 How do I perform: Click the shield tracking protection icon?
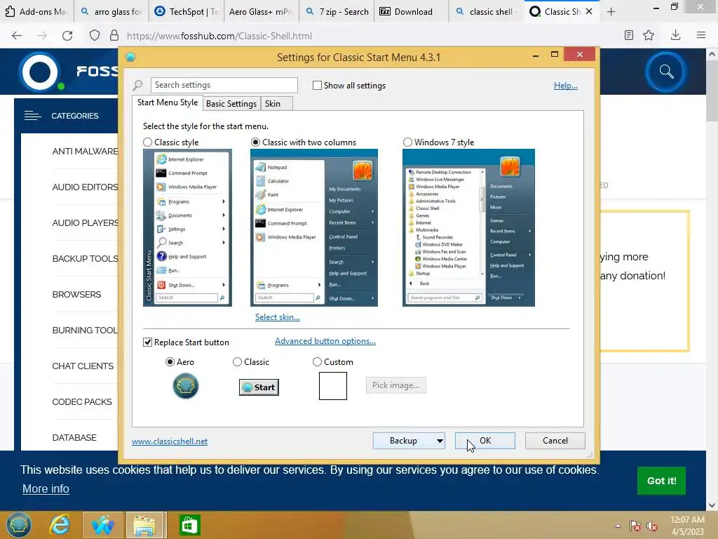coord(95,36)
